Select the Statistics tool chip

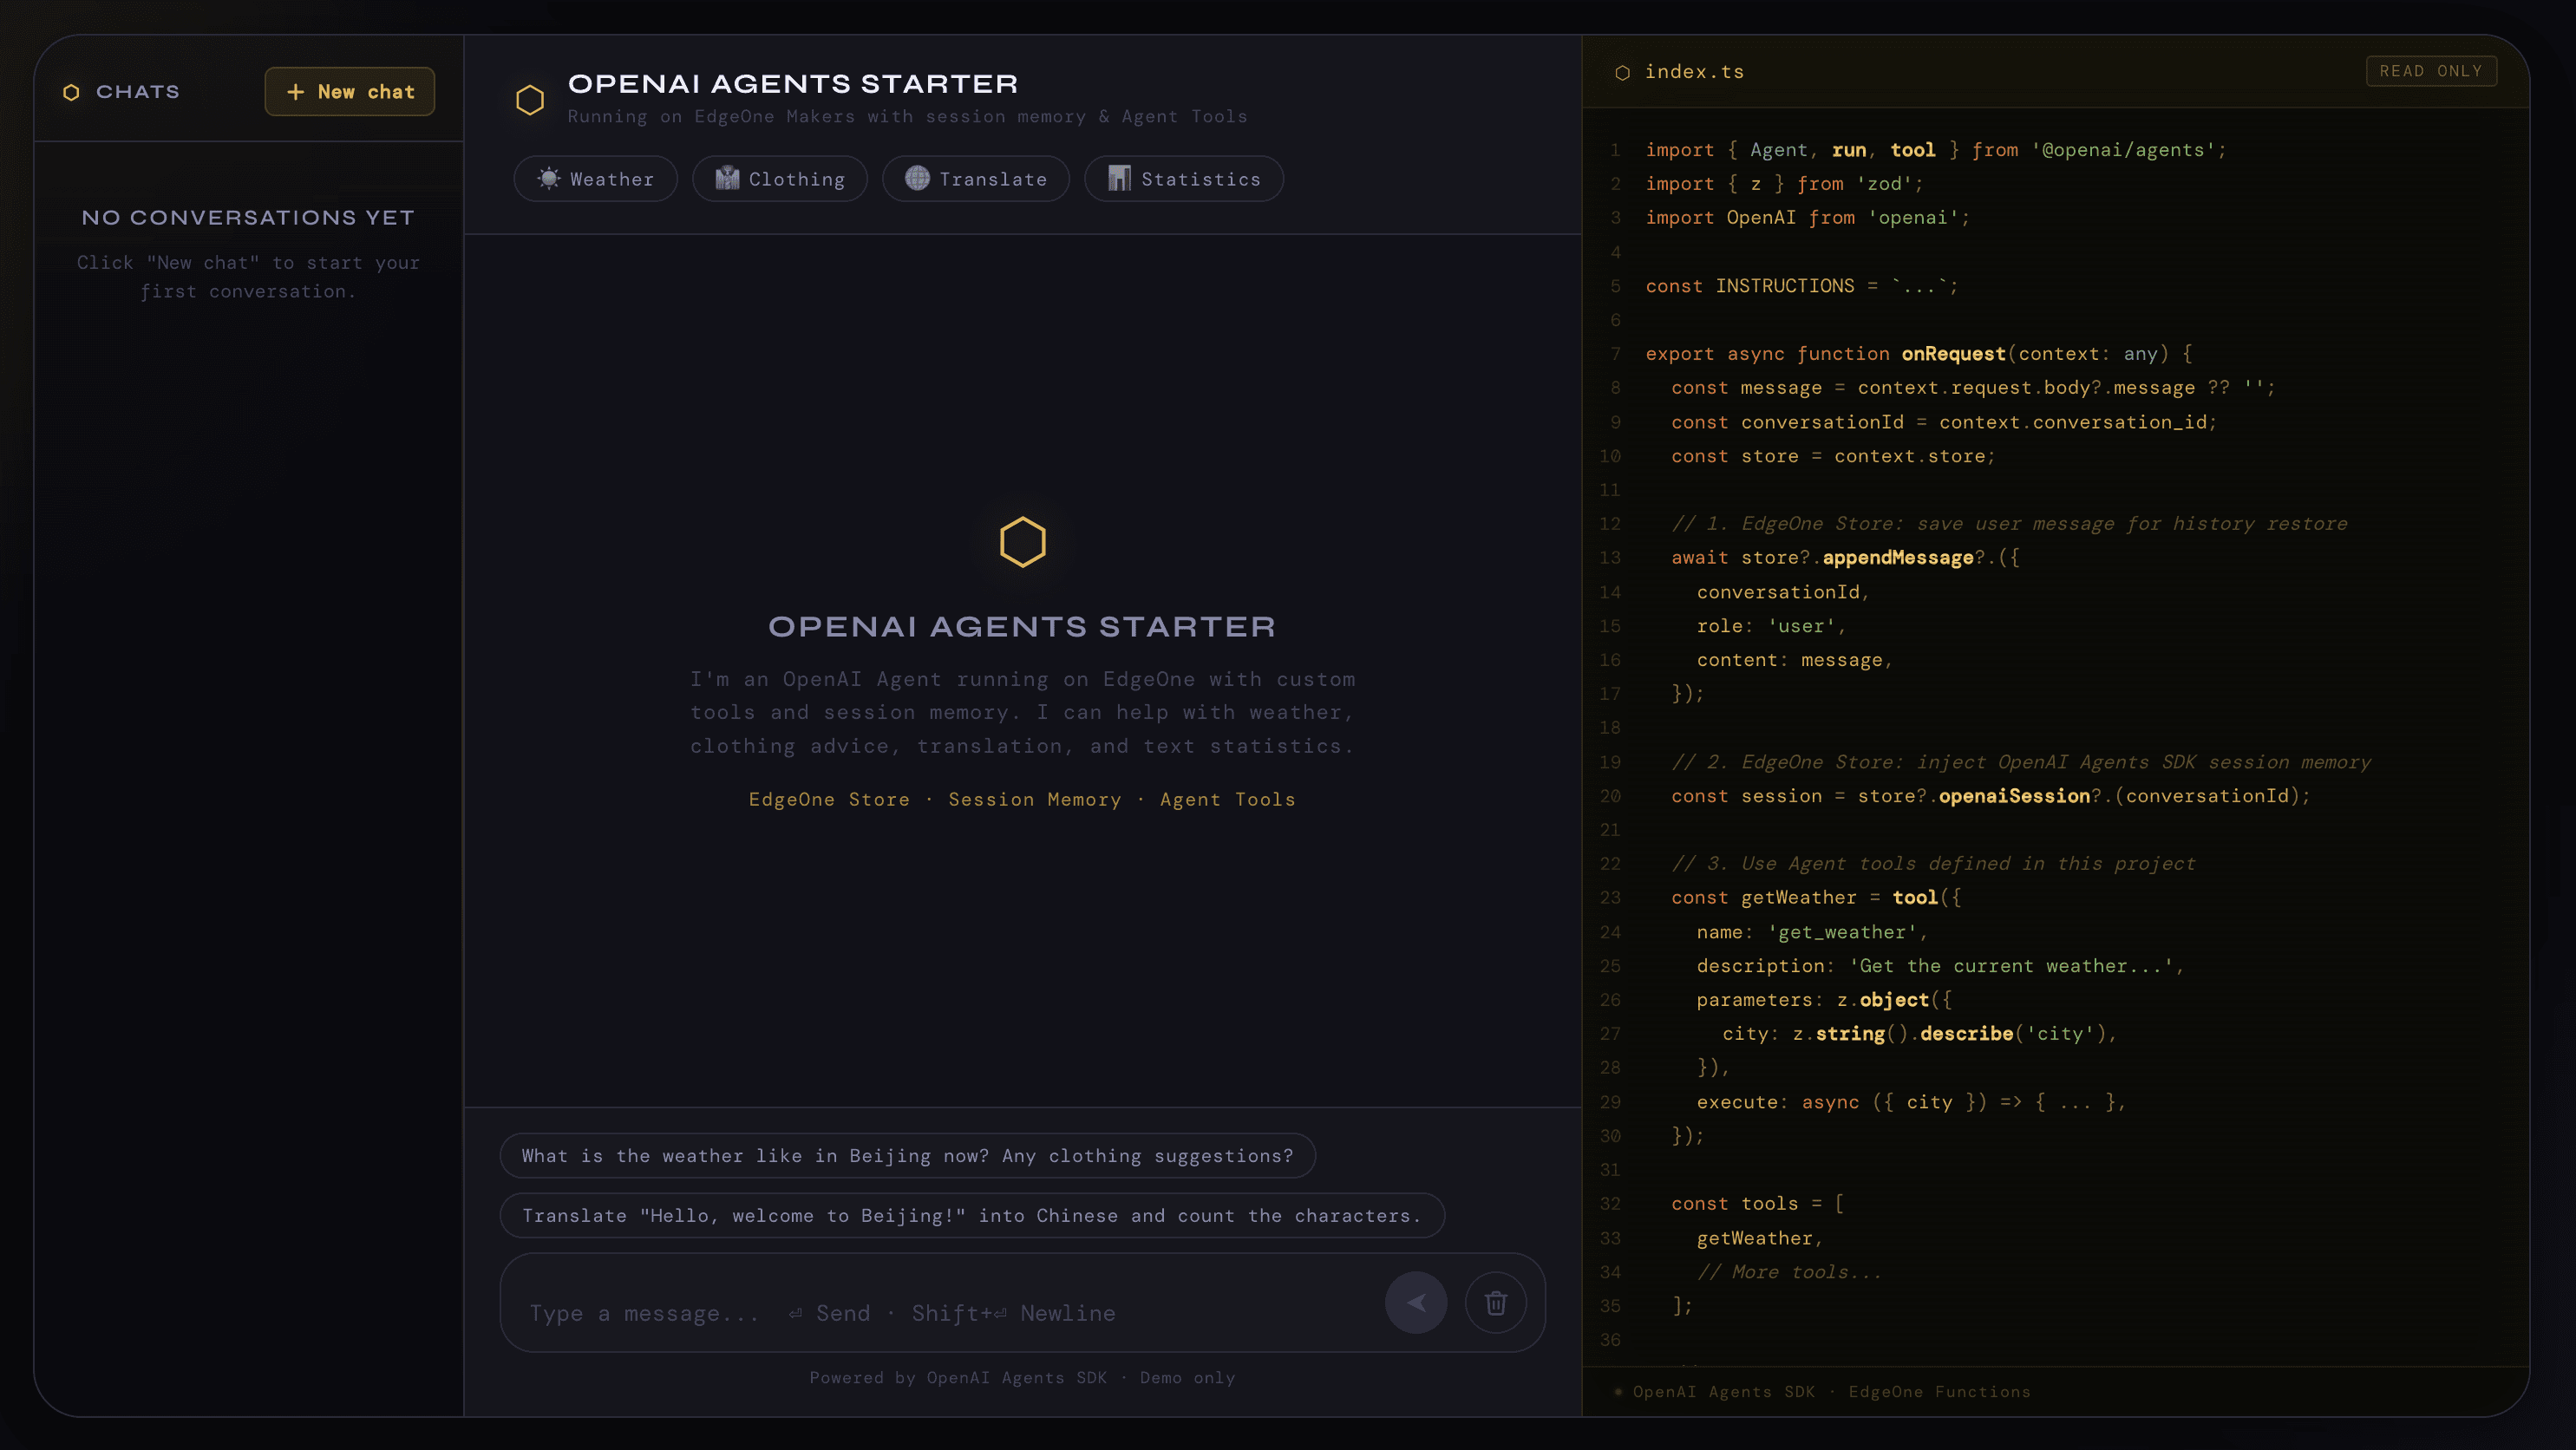click(1184, 179)
